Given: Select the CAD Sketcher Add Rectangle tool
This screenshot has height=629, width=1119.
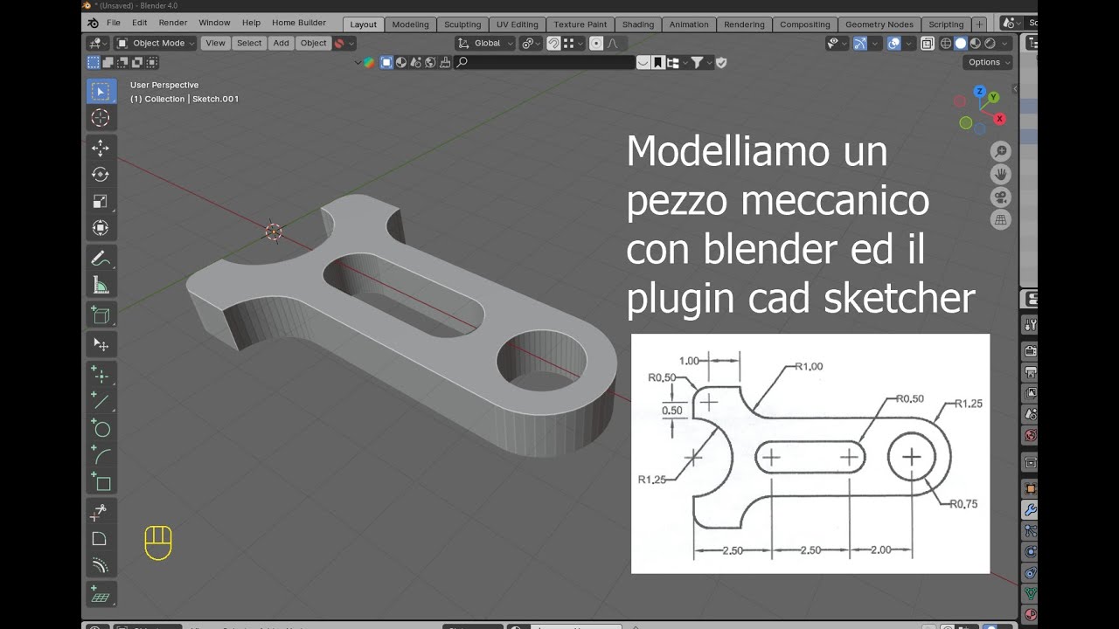Looking at the screenshot, I should [x=101, y=481].
